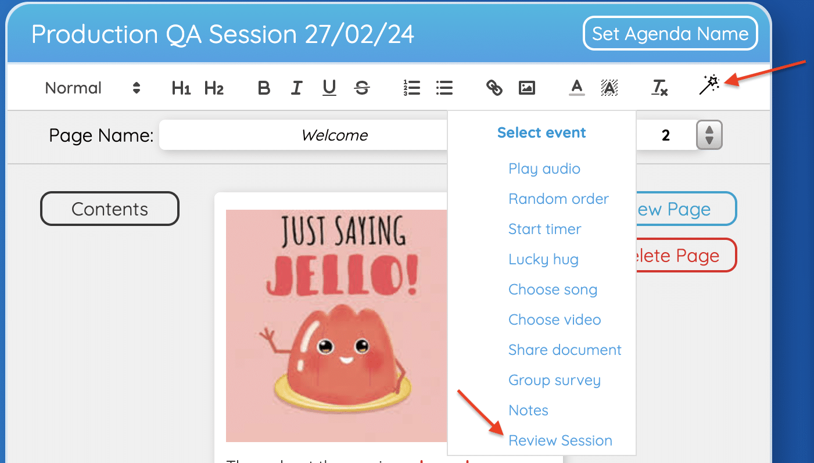Click the page number stepper arrows
The image size is (814, 463).
pos(709,135)
